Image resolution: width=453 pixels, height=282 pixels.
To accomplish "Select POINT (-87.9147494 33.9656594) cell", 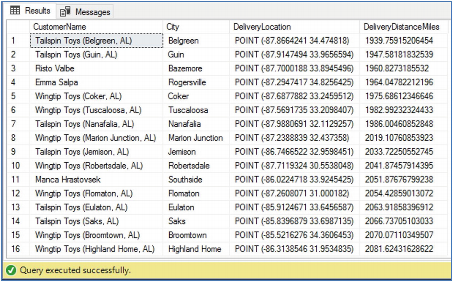I will coord(295,55).
